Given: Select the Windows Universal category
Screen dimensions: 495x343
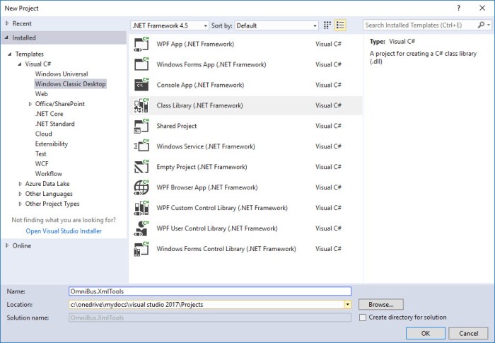Looking at the screenshot, I should [62, 74].
